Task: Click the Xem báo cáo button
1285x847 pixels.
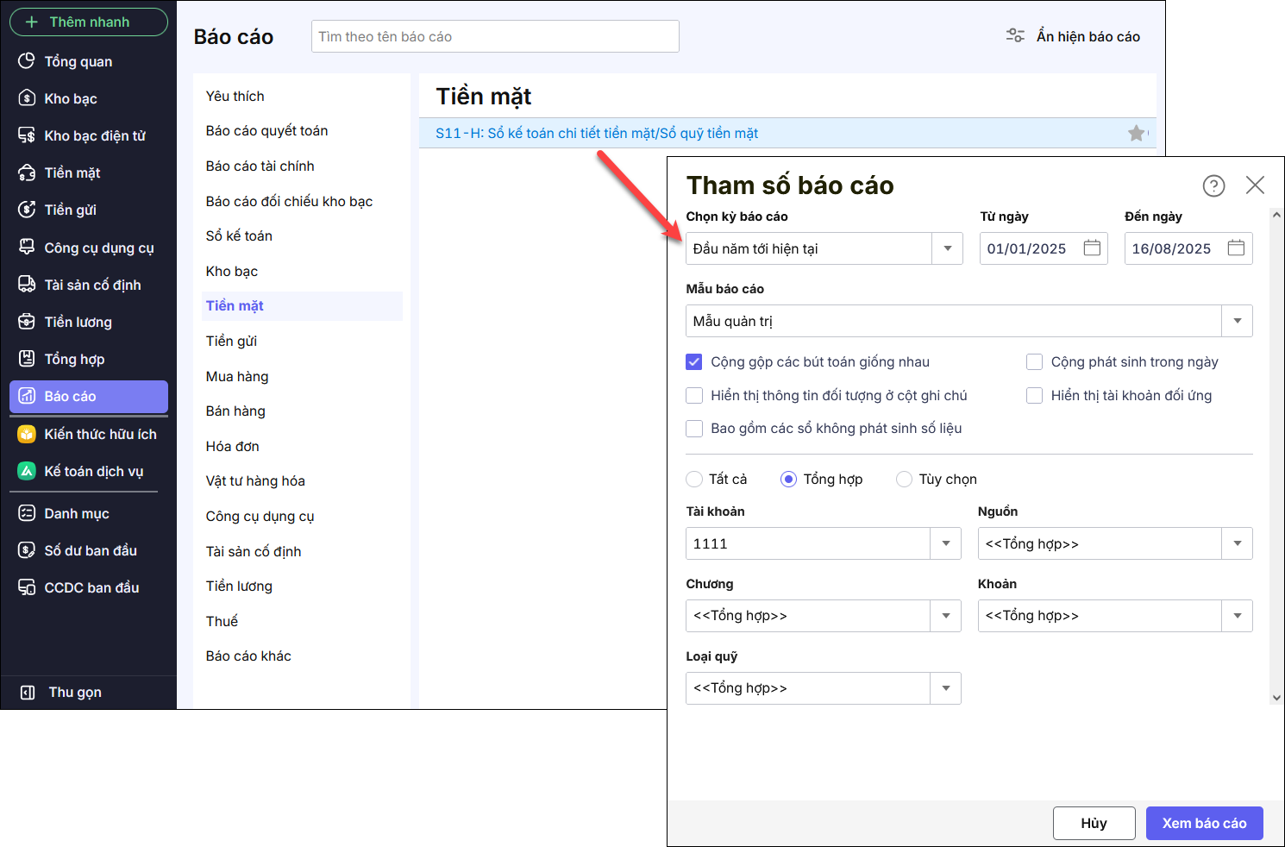Action: point(1204,823)
